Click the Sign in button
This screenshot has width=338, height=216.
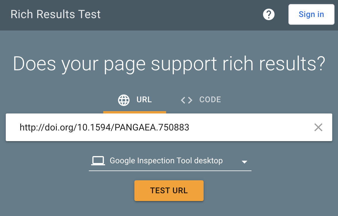[311, 14]
